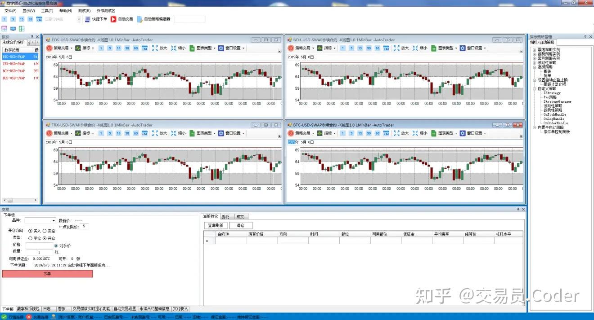Open the 品种 symbol dropdown
The image size is (594, 320).
54,220
